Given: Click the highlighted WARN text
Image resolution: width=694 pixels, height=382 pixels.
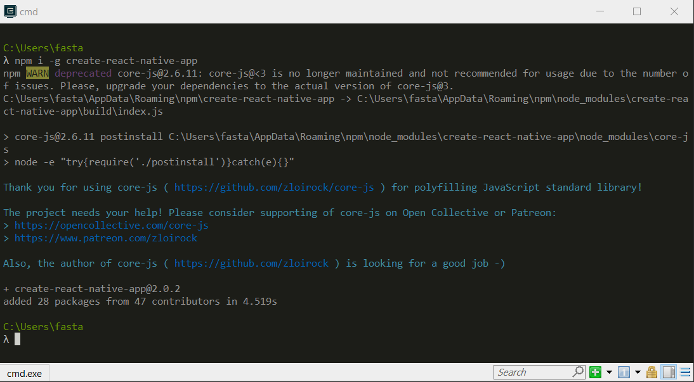Looking at the screenshot, I should (37, 73).
